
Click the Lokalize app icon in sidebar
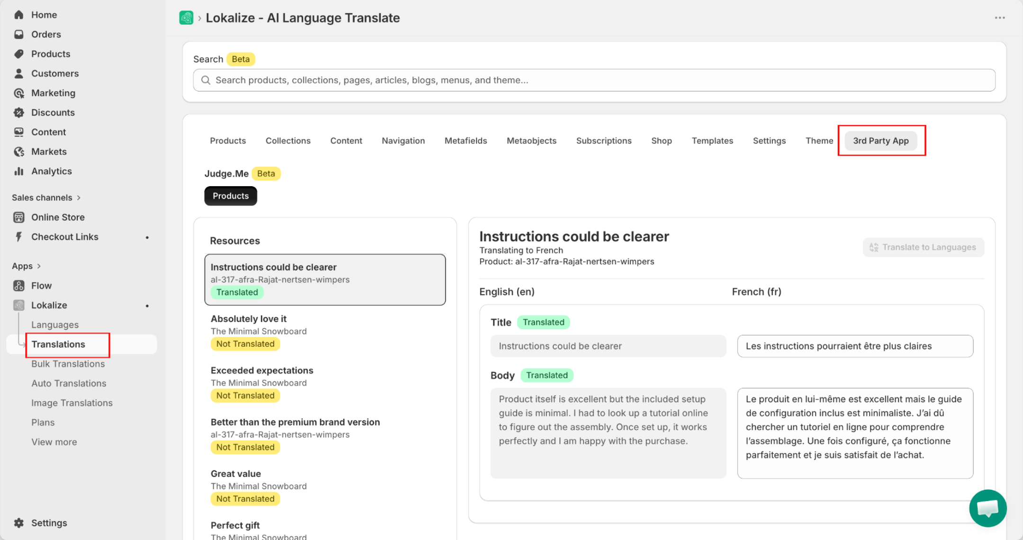point(19,305)
